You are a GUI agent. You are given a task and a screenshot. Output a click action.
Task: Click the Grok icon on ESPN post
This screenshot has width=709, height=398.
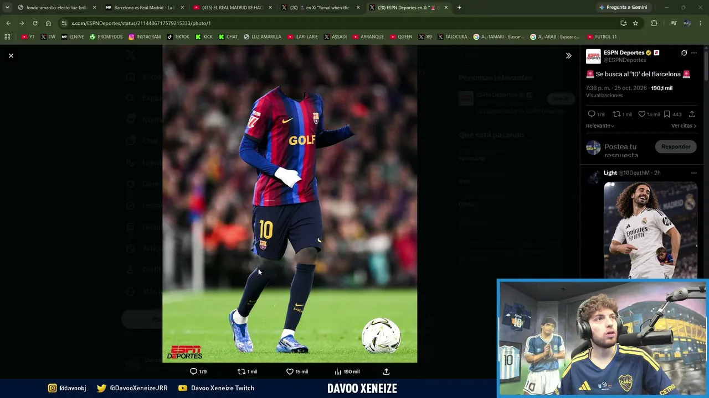[x=684, y=53]
